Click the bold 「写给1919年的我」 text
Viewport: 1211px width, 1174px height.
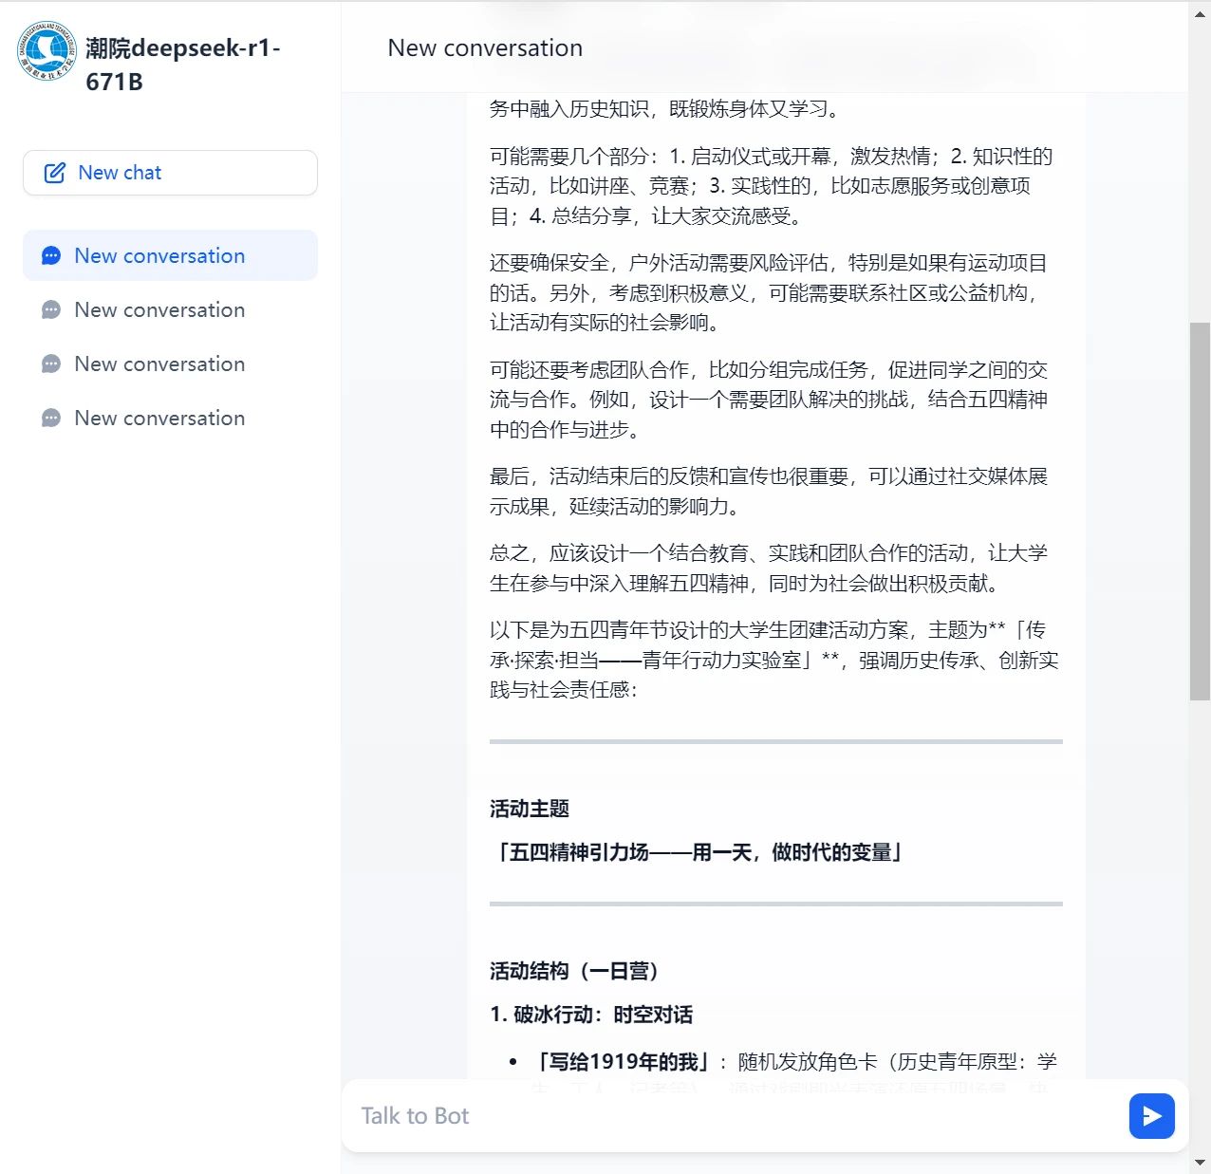624,1061
